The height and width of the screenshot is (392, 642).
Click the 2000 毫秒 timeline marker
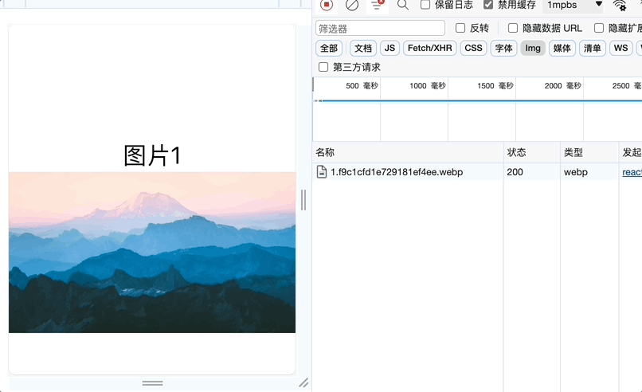(562, 86)
